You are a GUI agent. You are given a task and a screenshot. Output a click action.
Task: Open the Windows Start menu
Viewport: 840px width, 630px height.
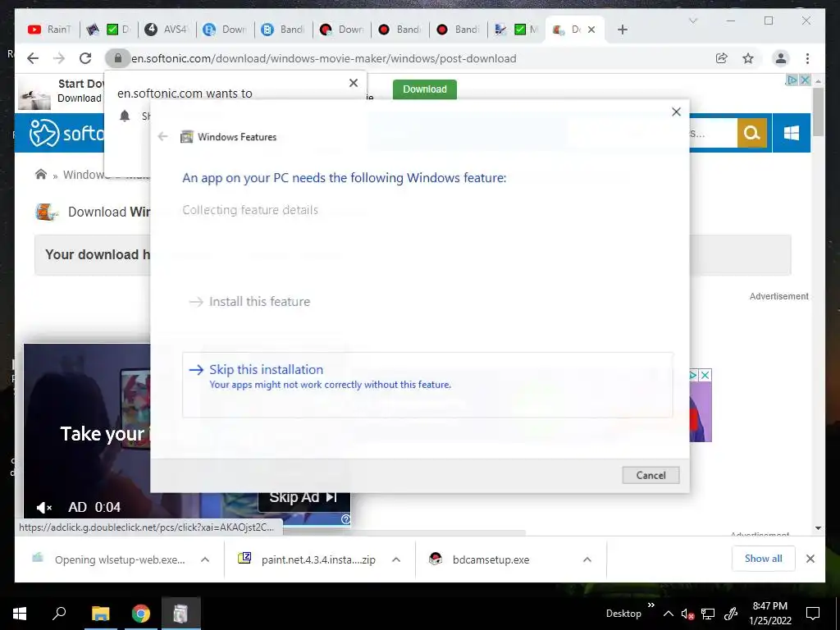20,614
